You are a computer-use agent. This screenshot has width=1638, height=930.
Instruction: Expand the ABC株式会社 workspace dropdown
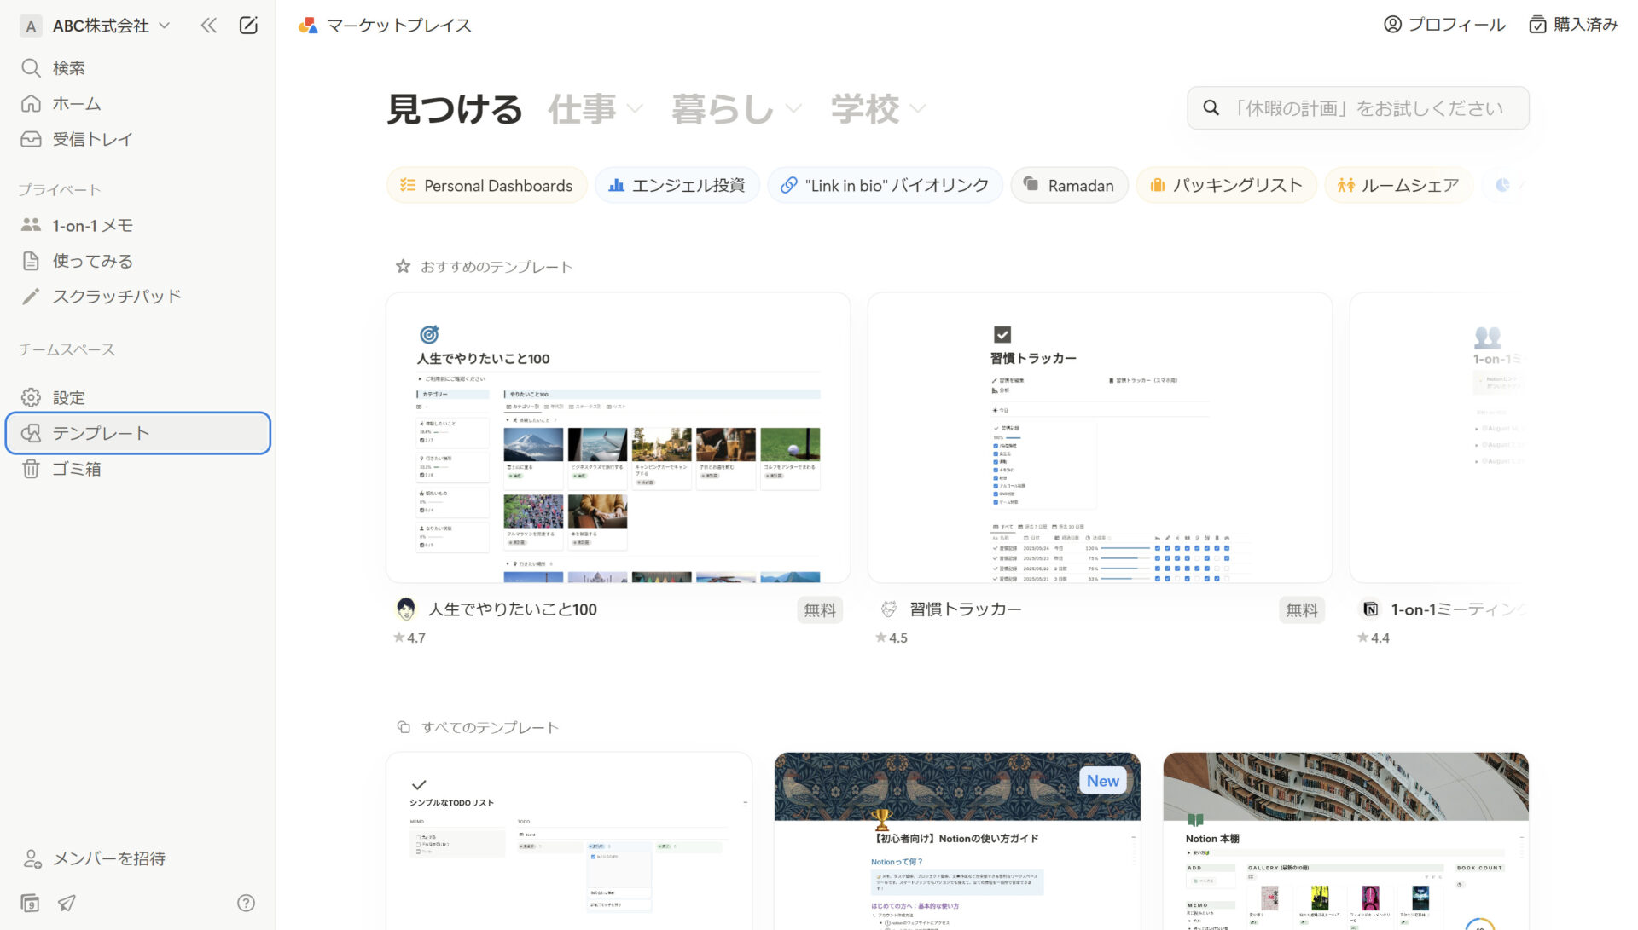[163, 26]
